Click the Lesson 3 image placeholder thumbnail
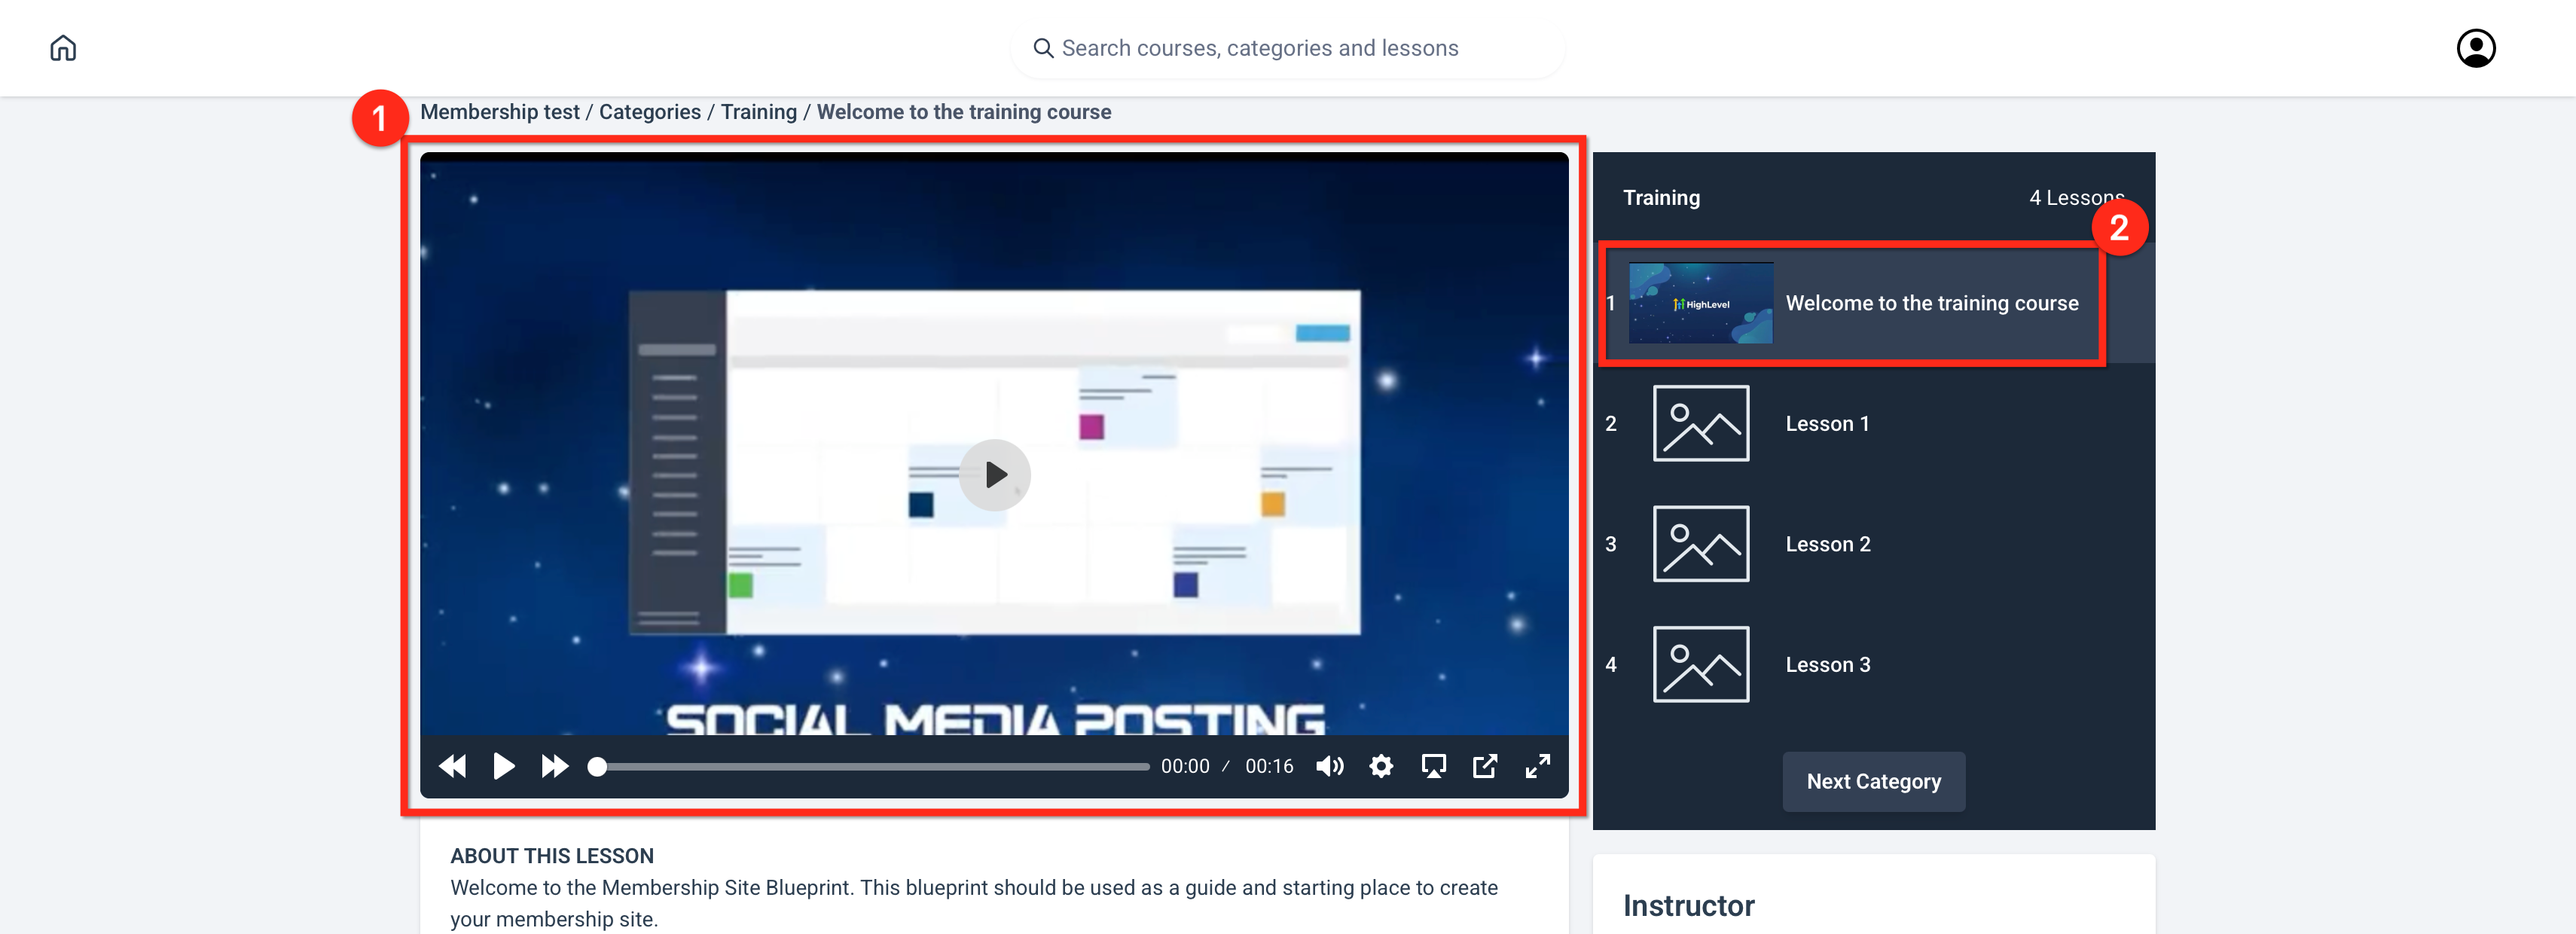 (x=1700, y=664)
